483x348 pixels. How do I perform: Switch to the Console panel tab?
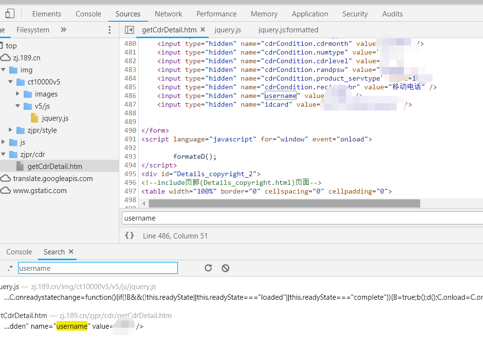pyautogui.click(x=88, y=14)
